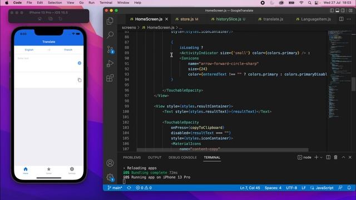Tap the English source language in simulator
The height and width of the screenshot is (200, 356).
click(29, 49)
